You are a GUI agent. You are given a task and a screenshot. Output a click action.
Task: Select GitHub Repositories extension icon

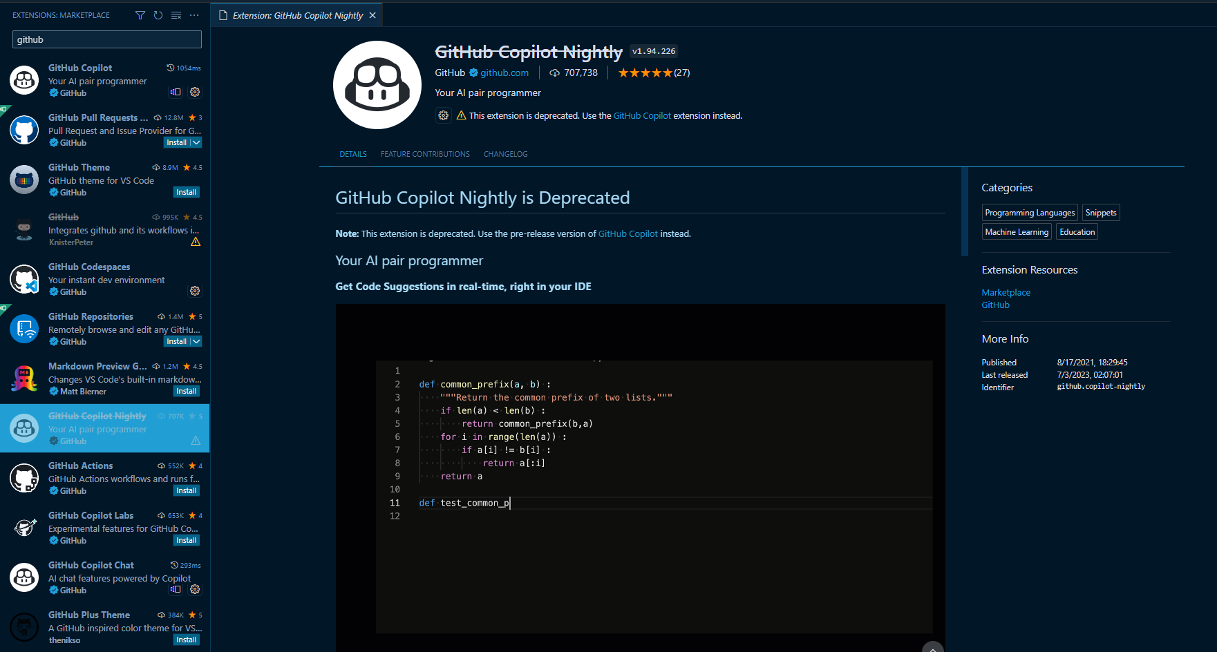pyautogui.click(x=24, y=329)
